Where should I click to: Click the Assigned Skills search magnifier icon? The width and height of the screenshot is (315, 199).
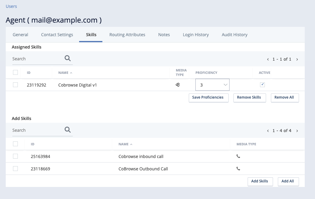click(68, 58)
